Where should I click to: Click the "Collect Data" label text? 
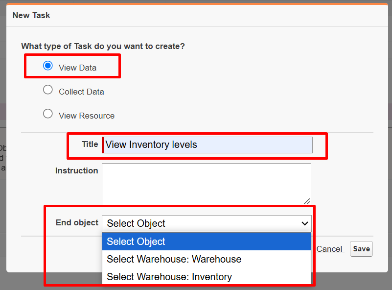(81, 92)
